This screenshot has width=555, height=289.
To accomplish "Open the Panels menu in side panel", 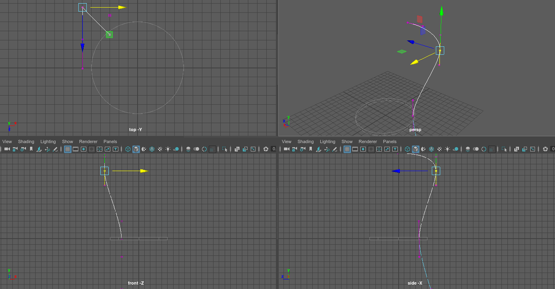I will coord(389,142).
